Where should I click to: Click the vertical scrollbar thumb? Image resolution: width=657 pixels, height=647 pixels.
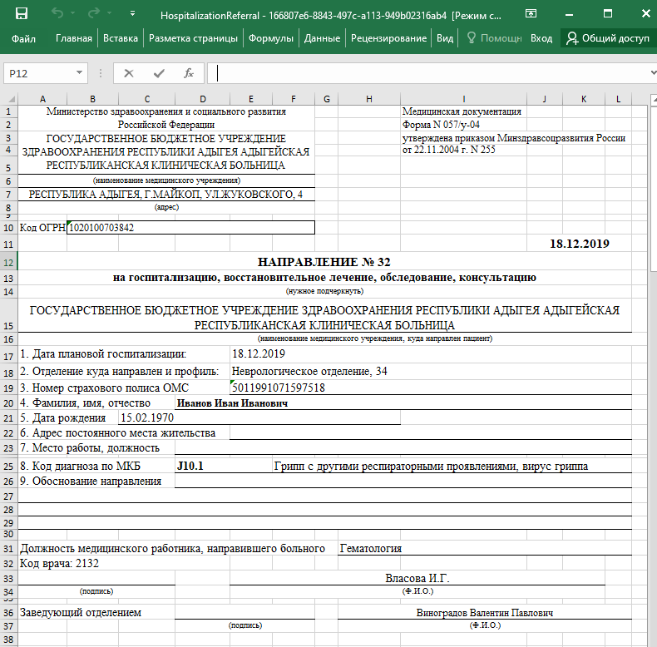point(654,190)
